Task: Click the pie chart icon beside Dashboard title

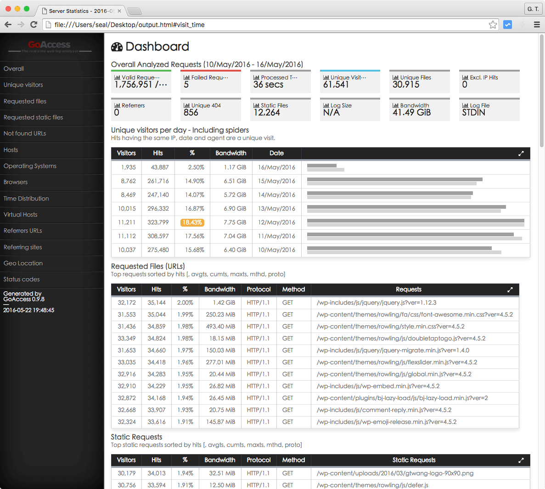Action: [x=117, y=46]
